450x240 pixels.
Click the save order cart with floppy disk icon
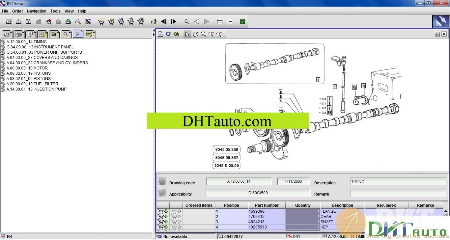click(121, 21)
